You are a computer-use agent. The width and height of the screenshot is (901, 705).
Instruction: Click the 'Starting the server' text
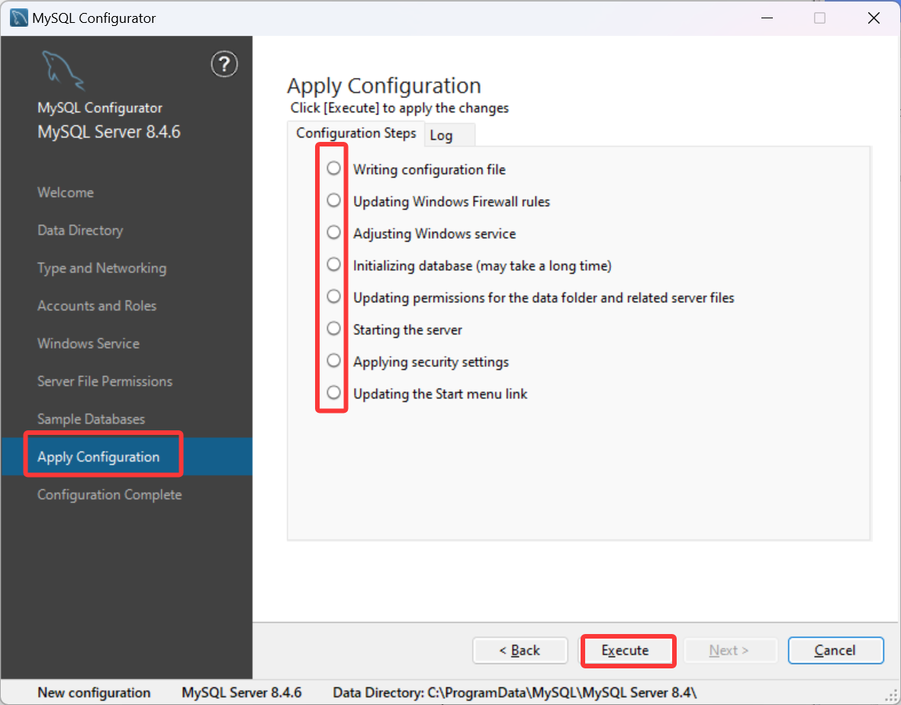pyautogui.click(x=407, y=330)
